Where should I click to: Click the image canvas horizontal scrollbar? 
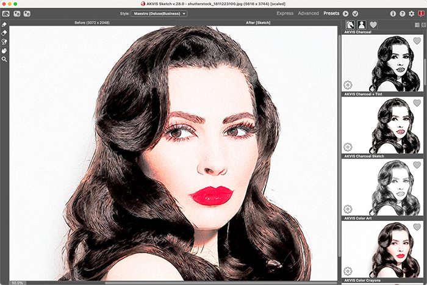(221, 283)
